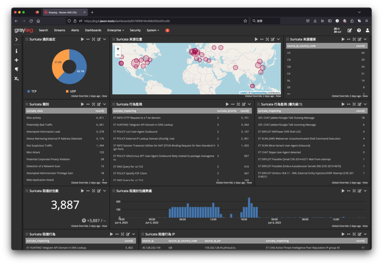The height and width of the screenshot is (265, 383).
Task: Toggle UDP series in pie legend
Action: [71, 91]
